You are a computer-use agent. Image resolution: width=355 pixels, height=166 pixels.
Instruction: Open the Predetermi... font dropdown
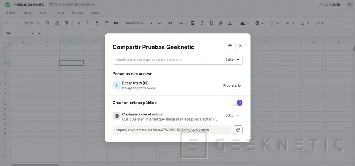pyautogui.click(x=139, y=23)
